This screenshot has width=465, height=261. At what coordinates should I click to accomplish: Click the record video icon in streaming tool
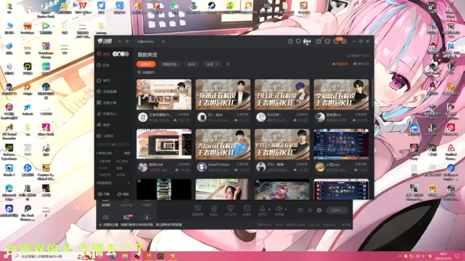coord(300,210)
